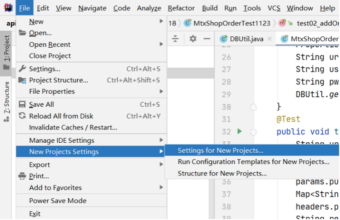The image size is (340, 220).
Task: Click the Reload All from Disk refresh icon
Action: pos(22,116)
